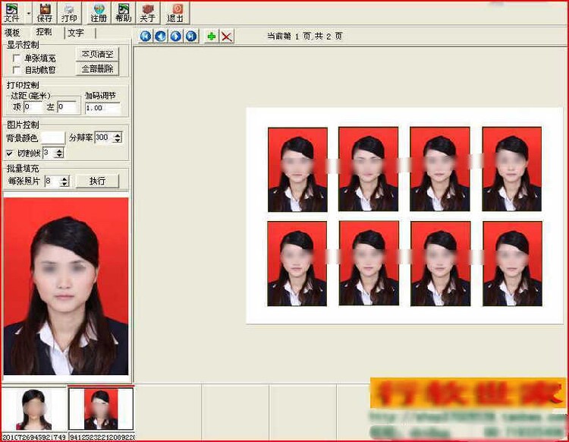
Task: Click the 保存 (Save) toolbar icon
Action: [x=45, y=13]
